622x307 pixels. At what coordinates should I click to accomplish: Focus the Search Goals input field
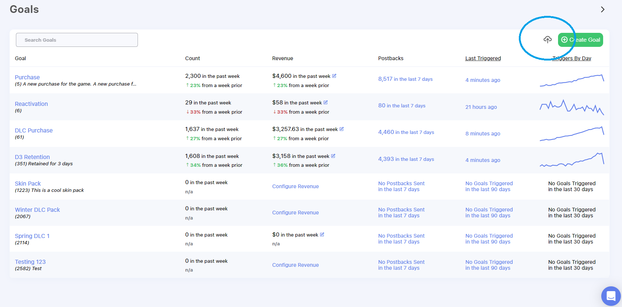pyautogui.click(x=77, y=40)
